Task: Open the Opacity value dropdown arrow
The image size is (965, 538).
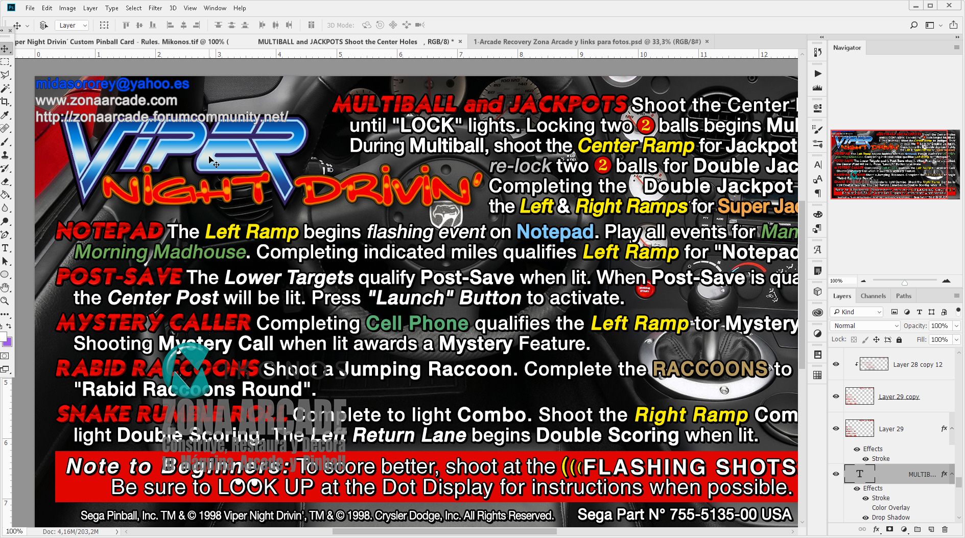Action: point(956,326)
